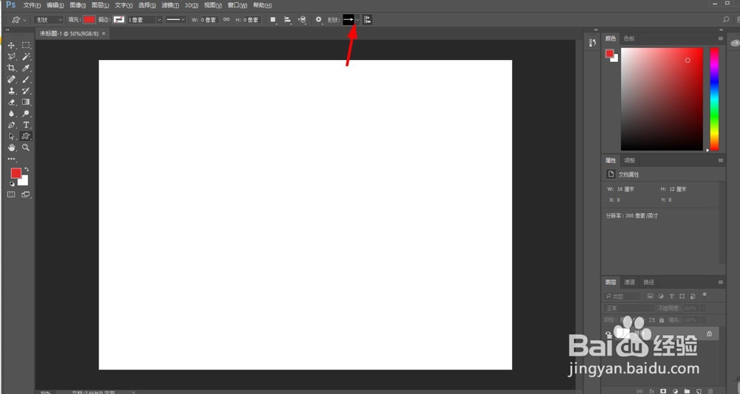Screen dimensions: 740x394
Task: Select the Horizontal Type tool
Action: coord(26,125)
